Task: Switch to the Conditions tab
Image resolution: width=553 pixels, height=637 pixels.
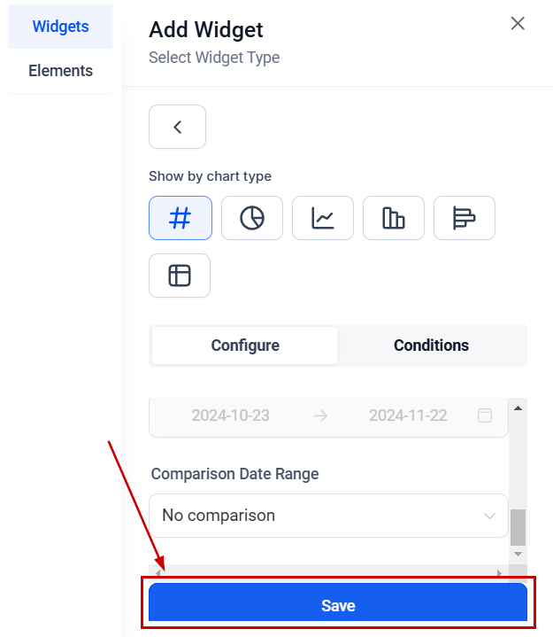Action: pos(431,346)
